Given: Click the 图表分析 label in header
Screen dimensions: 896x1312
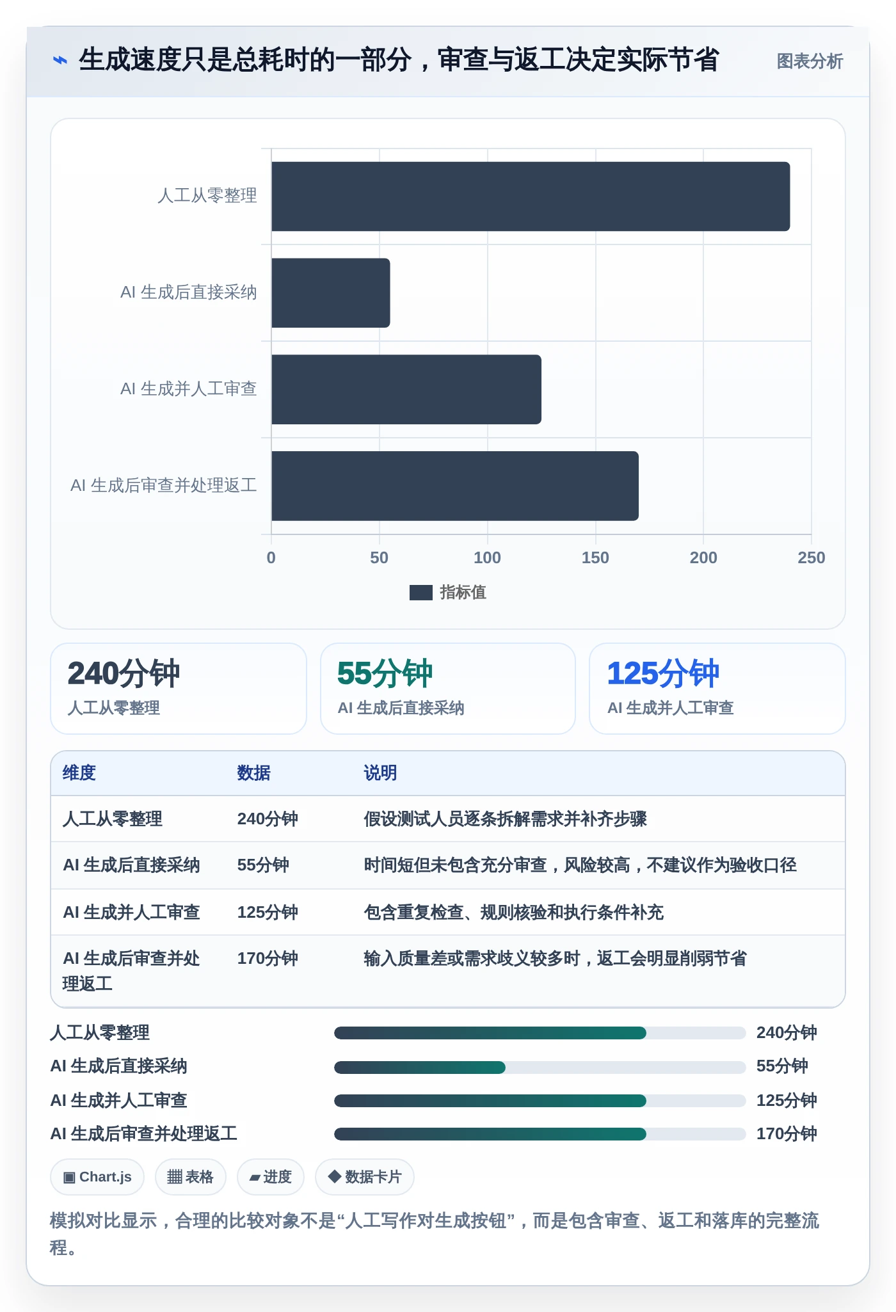Looking at the screenshot, I should 810,61.
